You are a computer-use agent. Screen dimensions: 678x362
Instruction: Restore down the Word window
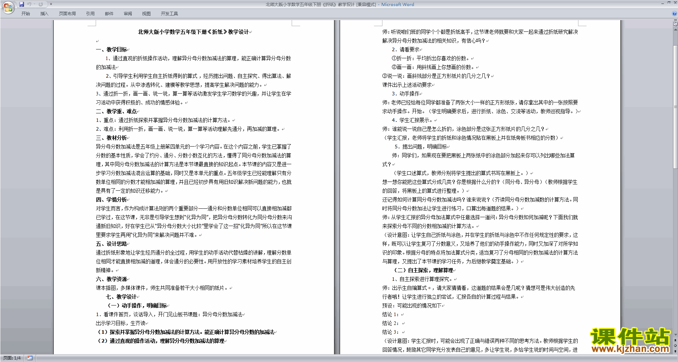pyautogui.click(x=669, y=3)
